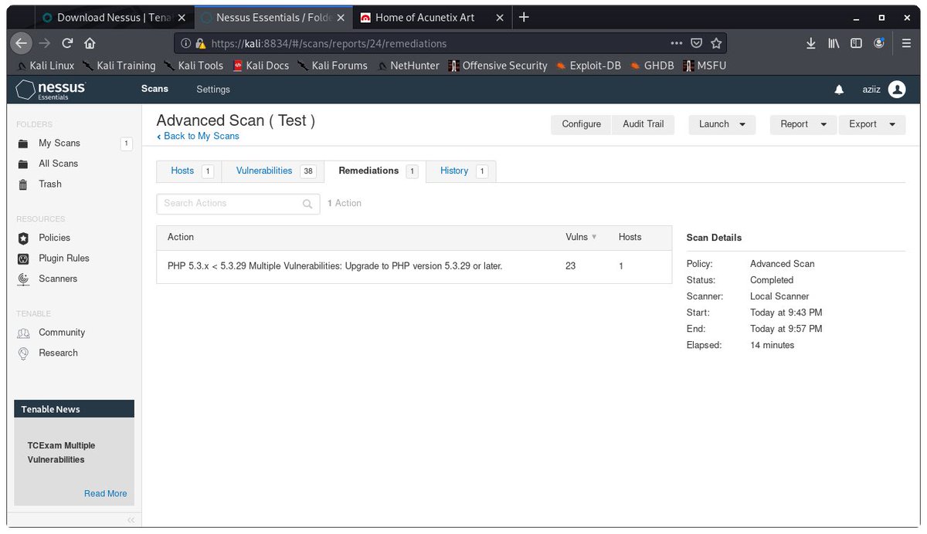Screen dimensions: 927x534
Task: Open All Scans folder in sidebar
Action: tap(59, 164)
